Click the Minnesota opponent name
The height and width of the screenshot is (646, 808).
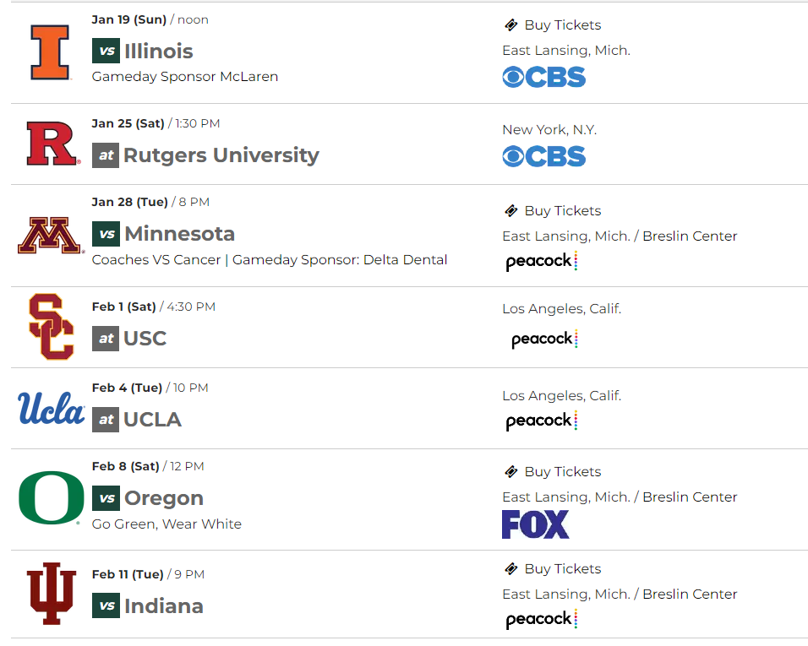179,234
